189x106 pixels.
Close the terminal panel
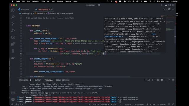173,80
